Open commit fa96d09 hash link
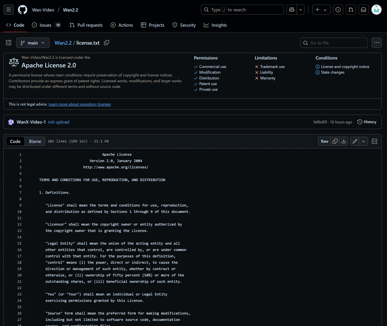This screenshot has width=387, height=326. coord(320,122)
